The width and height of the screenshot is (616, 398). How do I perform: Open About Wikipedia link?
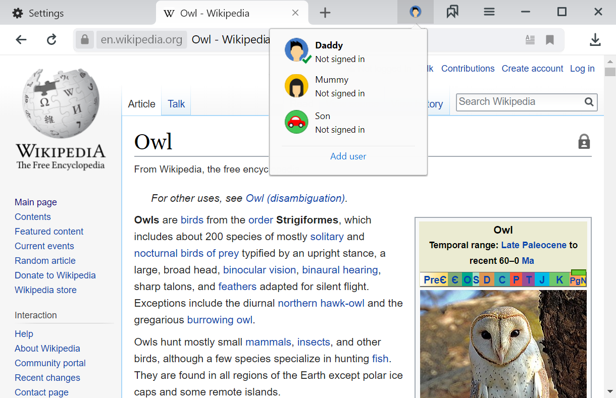coord(47,349)
